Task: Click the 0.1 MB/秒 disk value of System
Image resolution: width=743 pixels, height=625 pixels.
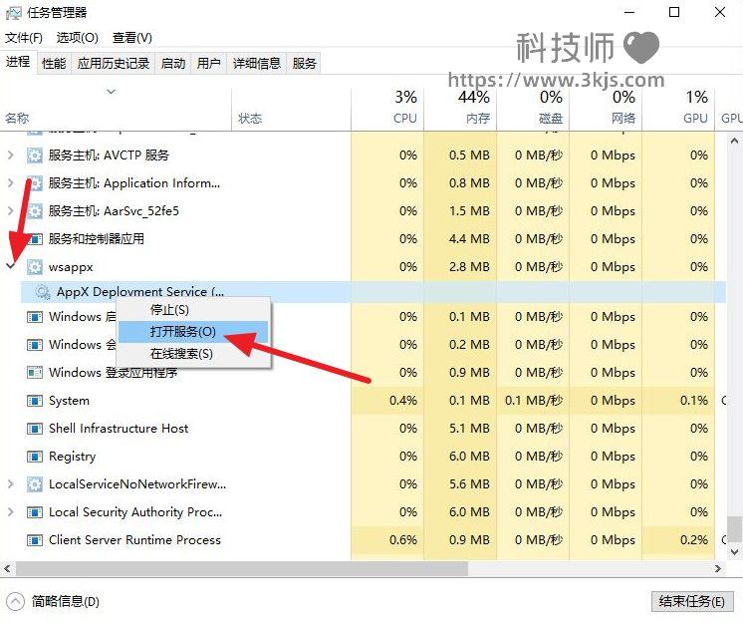Action: [534, 401]
